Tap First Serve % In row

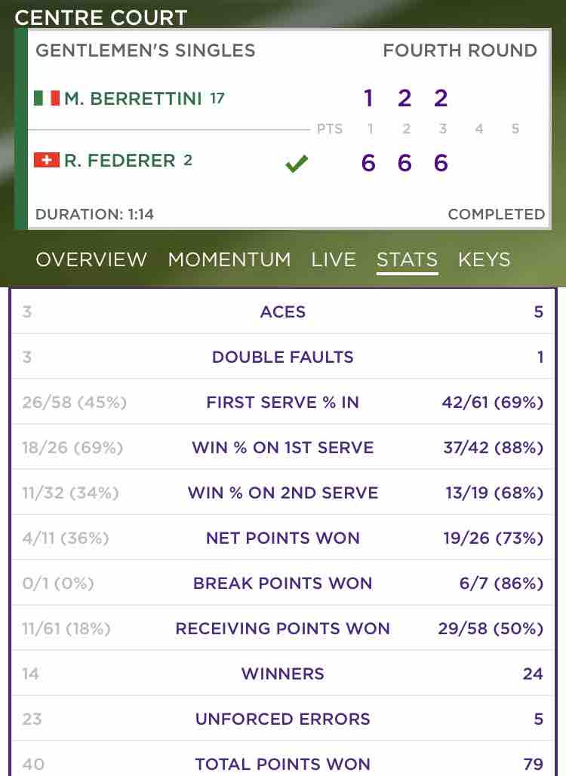(x=283, y=402)
